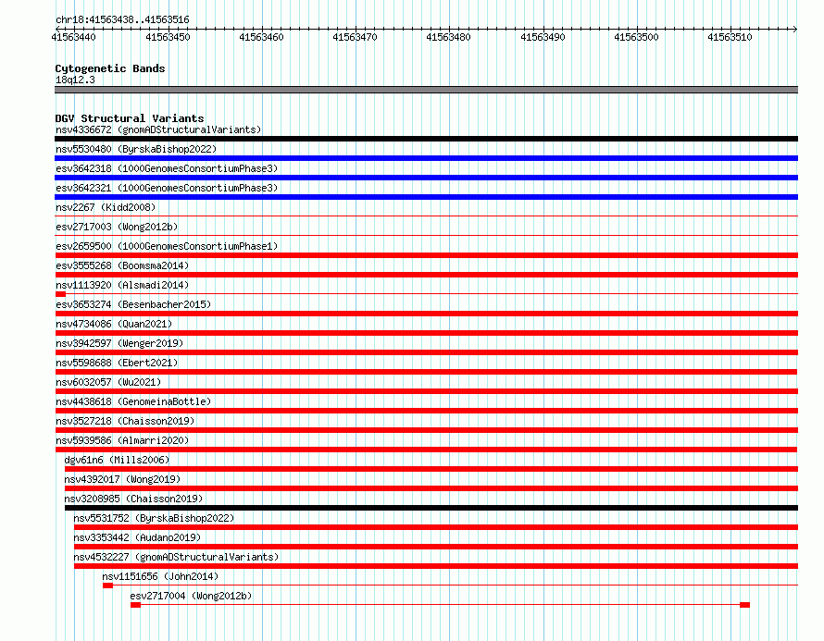The height and width of the screenshot is (641, 824).
Task: Click the small red block under nsv1113920
Action: [x=60, y=294]
